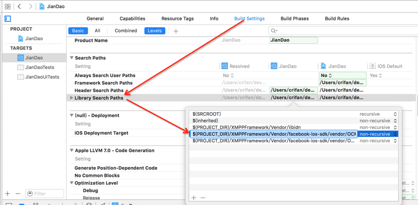Click Library Search Paths target value
The width and height of the screenshot is (418, 205).
click(x=294, y=98)
